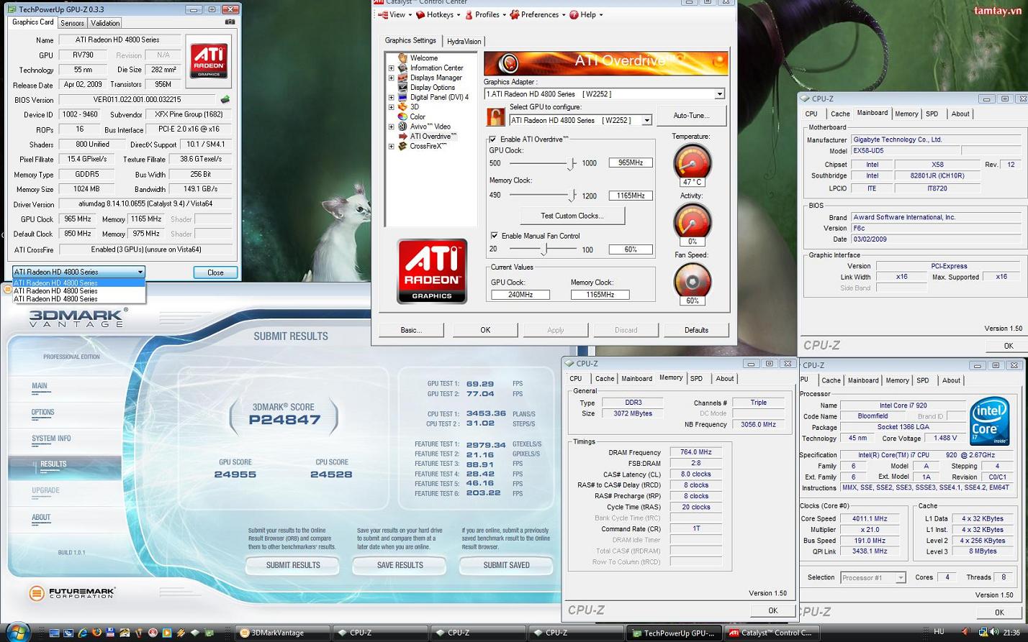Click the Digital Panel (DVI) 4 icon

402,97
